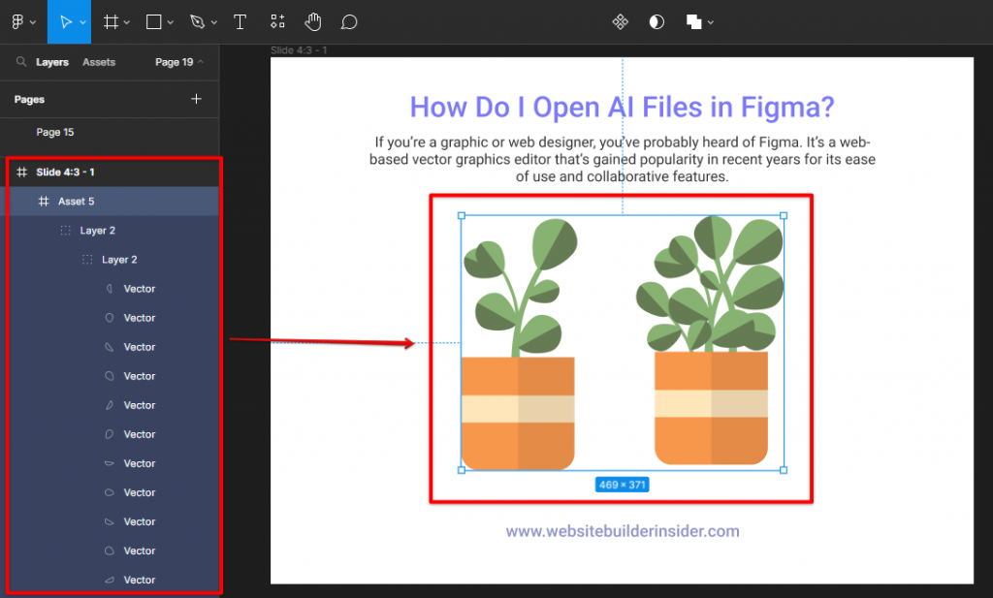Select the Text tool
The width and height of the screenshot is (993, 598).
tap(240, 21)
